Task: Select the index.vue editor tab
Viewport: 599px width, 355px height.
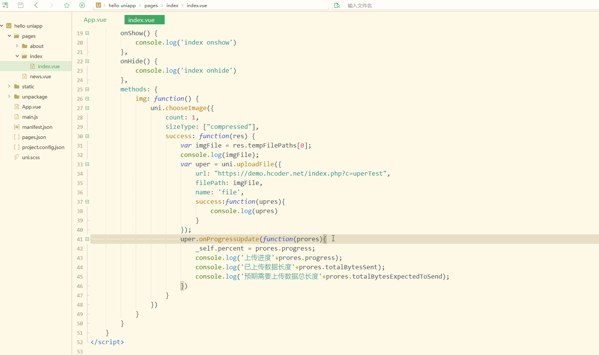Action: (144, 20)
